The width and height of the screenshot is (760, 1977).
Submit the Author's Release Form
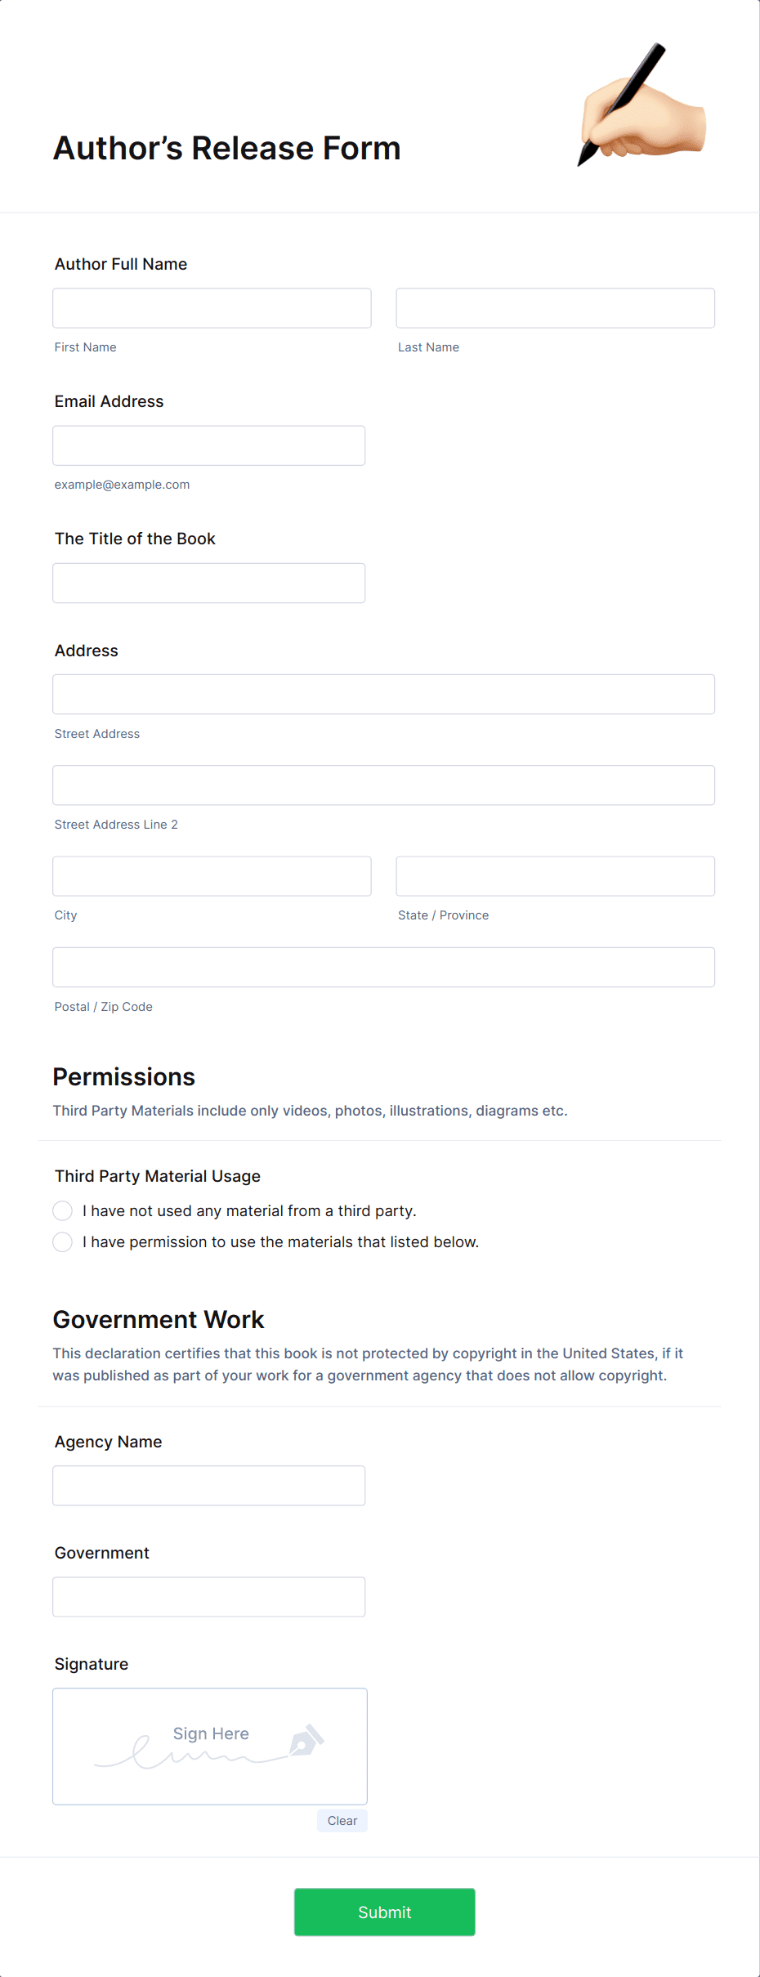(x=384, y=1912)
